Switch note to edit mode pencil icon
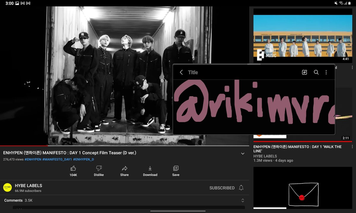 [x=304, y=72]
